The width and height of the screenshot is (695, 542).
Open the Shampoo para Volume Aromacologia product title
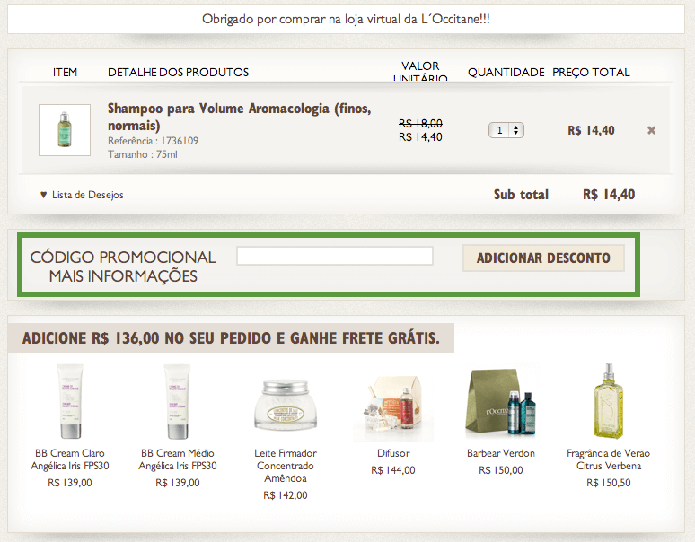coord(240,117)
